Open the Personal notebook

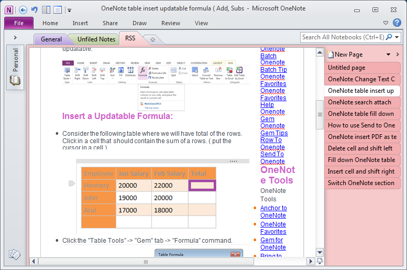(x=15, y=67)
